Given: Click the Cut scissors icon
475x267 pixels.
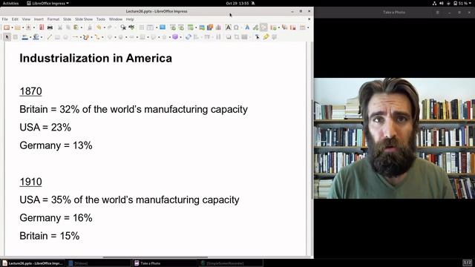Looking at the screenshot, I should point(60,27).
